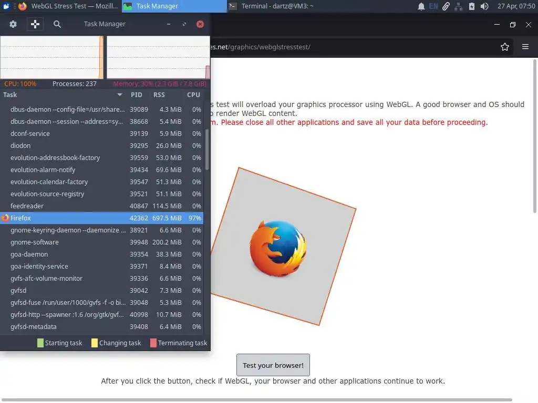Screen dimensions: 538x403
Task: Select the evolution-addressbook-factory row
Action: click(101, 157)
